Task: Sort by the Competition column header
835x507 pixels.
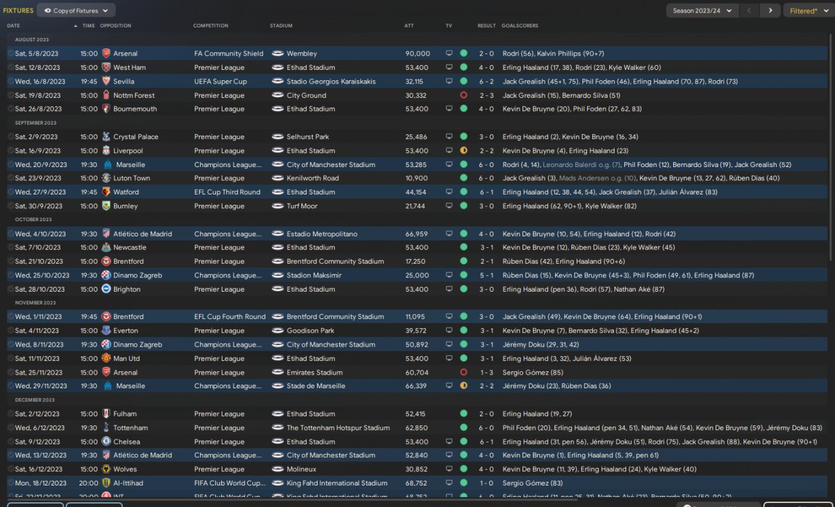Action: pos(211,26)
